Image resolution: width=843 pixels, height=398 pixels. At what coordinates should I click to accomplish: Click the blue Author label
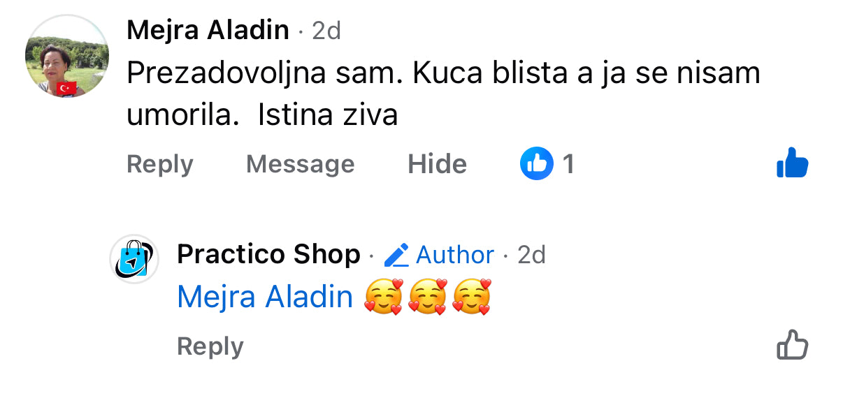click(x=455, y=256)
